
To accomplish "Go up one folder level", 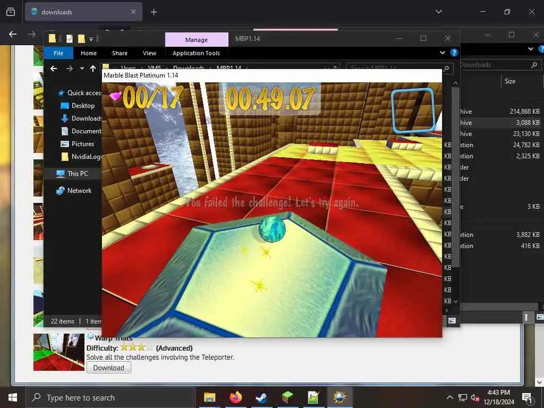I will tap(93, 69).
